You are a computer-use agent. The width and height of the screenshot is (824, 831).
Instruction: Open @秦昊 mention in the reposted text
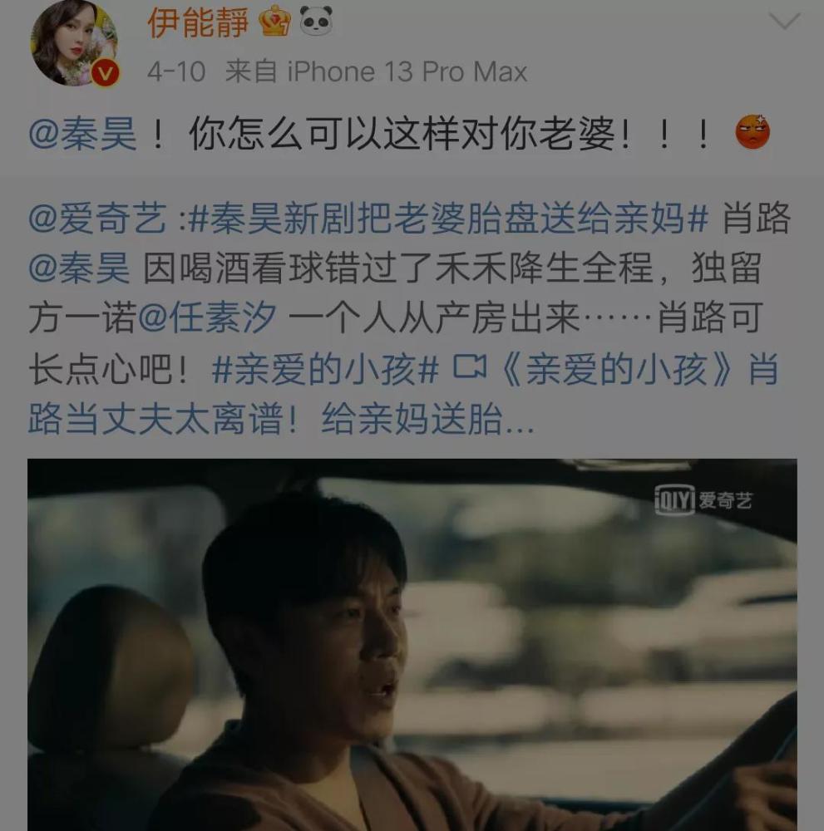(80, 268)
